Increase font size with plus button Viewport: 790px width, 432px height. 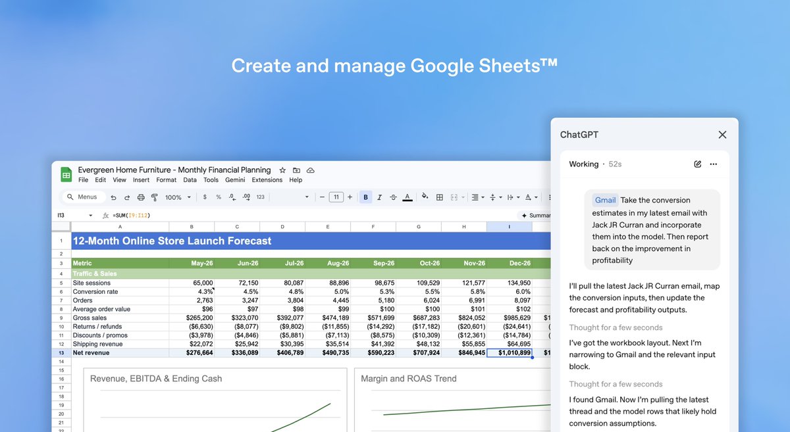[x=350, y=197]
